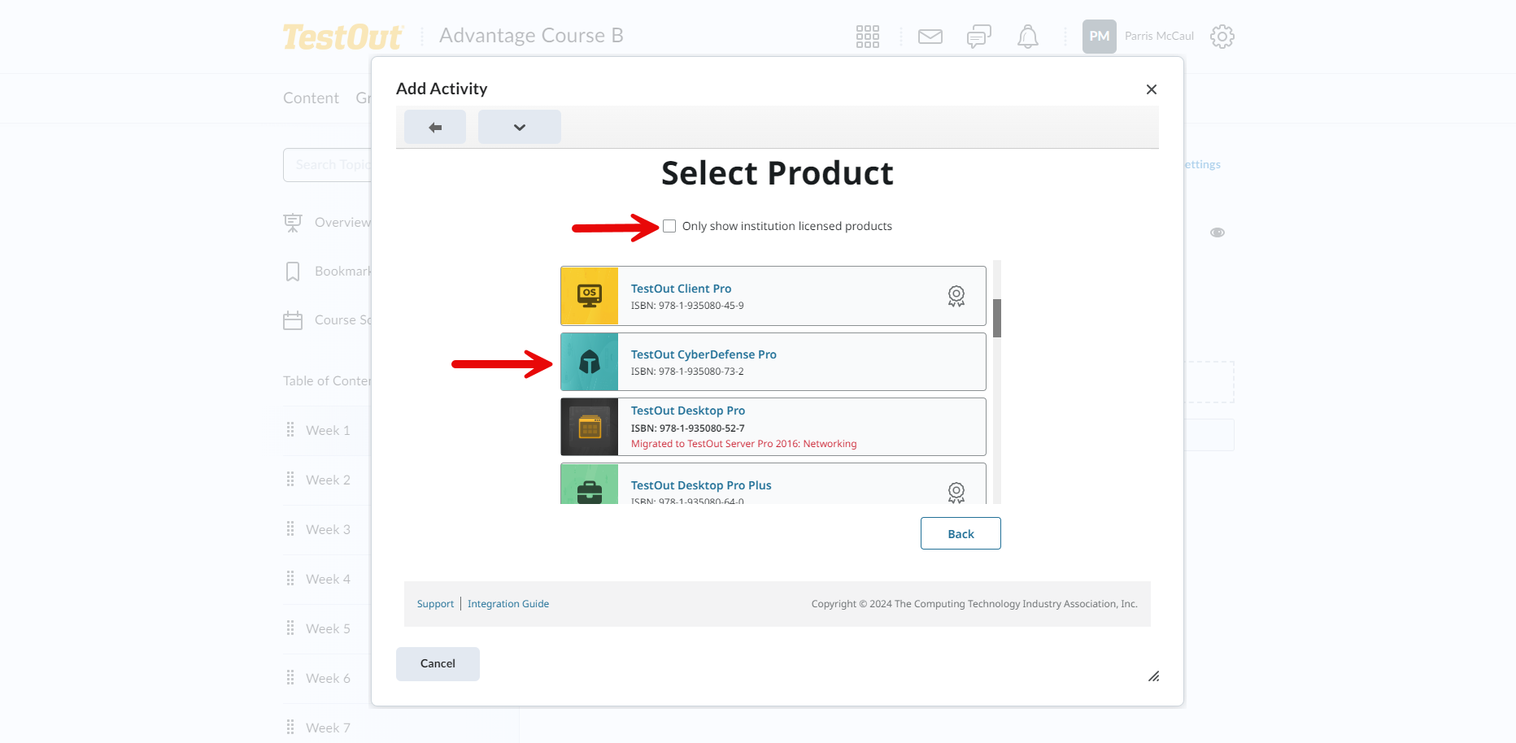Click certification badge on Desktop Pro Plus
Screen dimensions: 1516x743
click(956, 493)
